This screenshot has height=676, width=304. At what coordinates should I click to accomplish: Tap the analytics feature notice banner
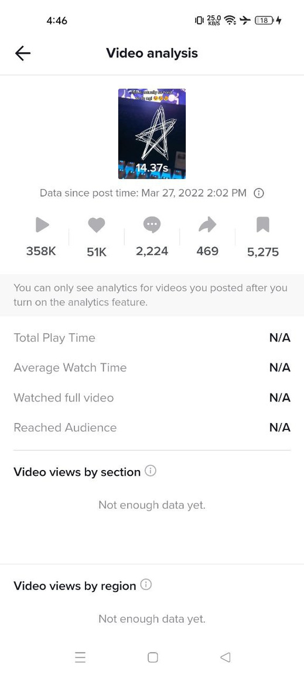coord(152,295)
